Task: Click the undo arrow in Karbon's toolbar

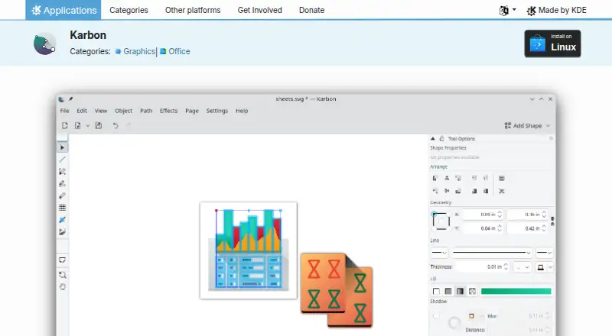Action: (116, 125)
